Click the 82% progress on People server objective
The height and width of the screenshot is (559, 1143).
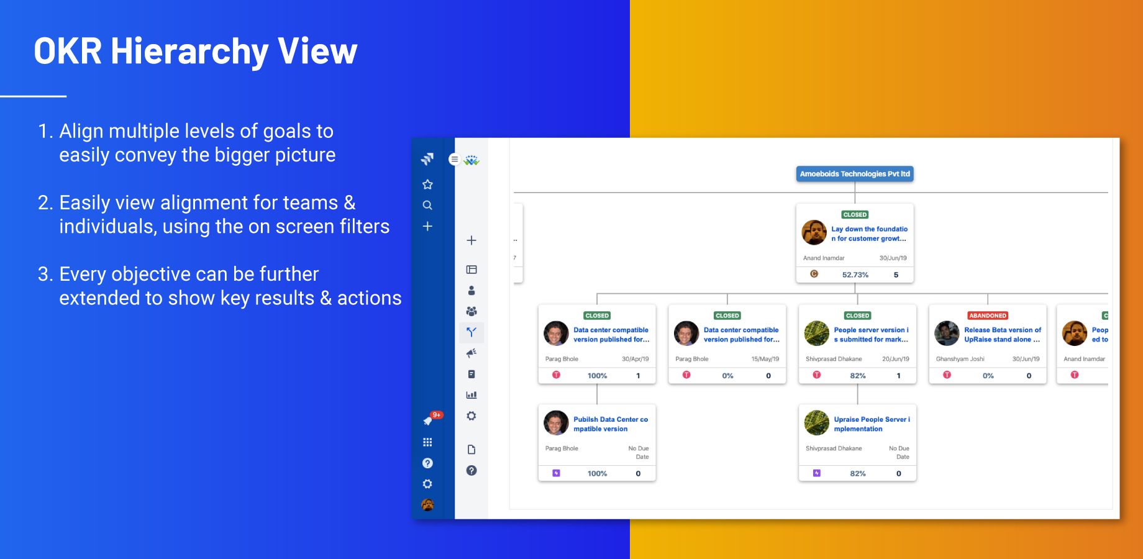[858, 376]
